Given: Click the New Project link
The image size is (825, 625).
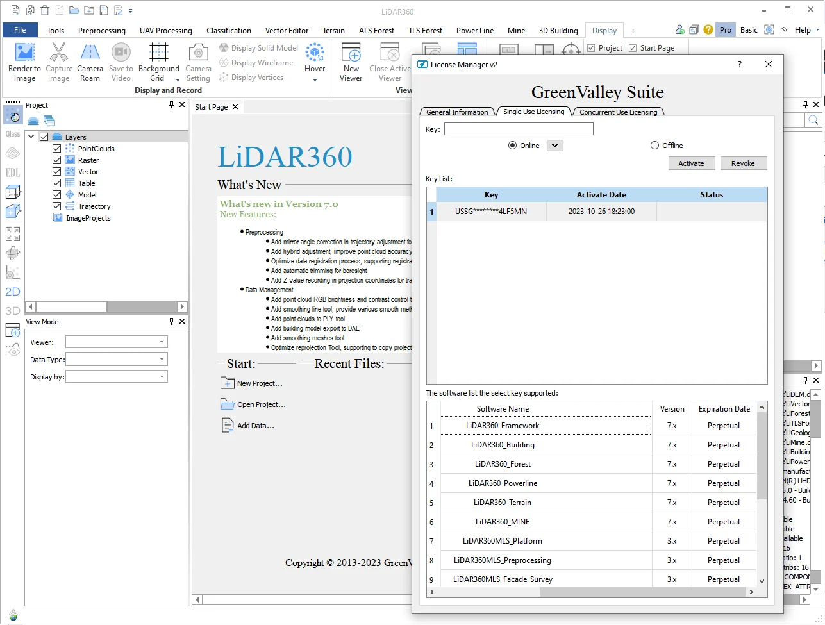Looking at the screenshot, I should pyautogui.click(x=252, y=383).
